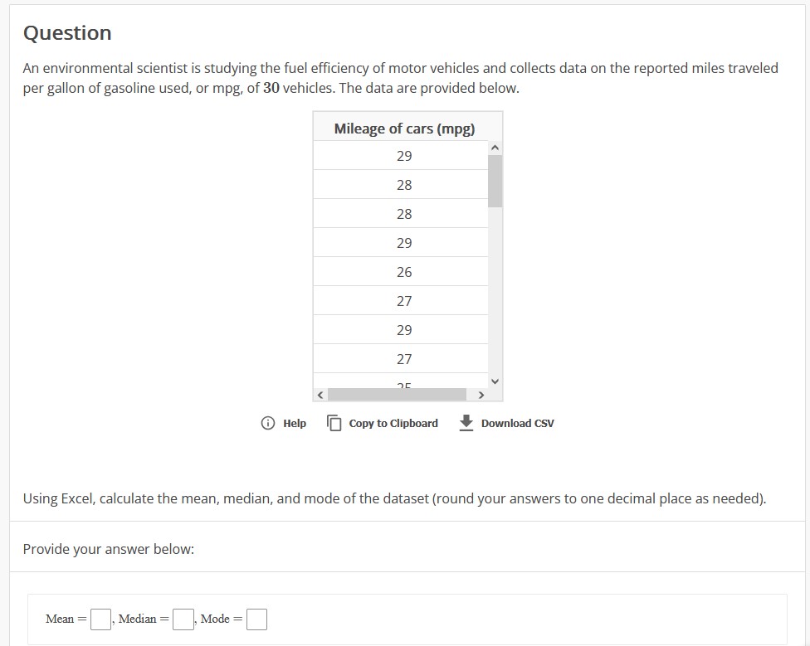Click the right arrow of the horizontal scrollbar
Image resolution: width=810 pixels, height=646 pixels.
pos(482,395)
